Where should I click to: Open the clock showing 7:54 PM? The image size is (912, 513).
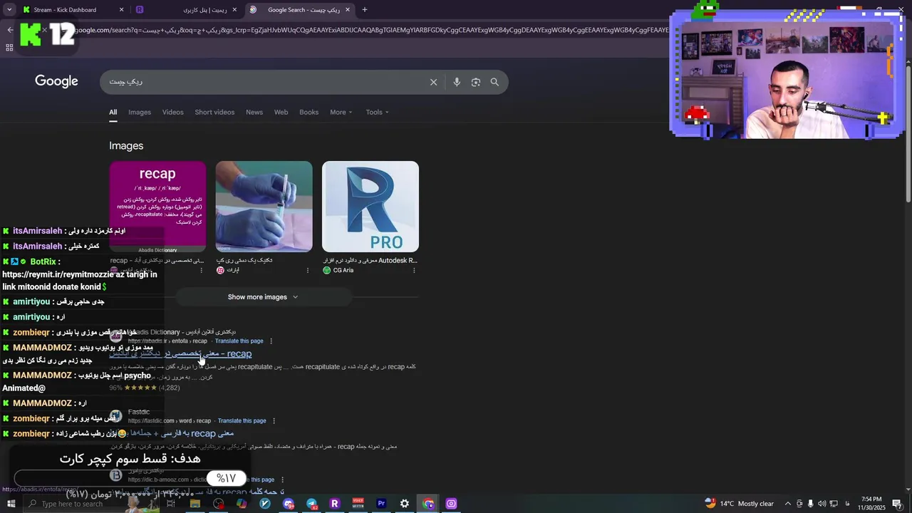pos(871,504)
